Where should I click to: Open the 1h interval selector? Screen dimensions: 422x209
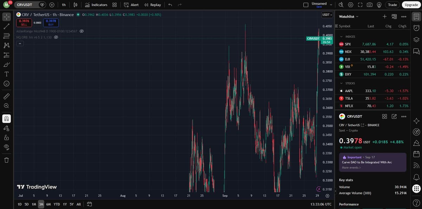point(64,5)
